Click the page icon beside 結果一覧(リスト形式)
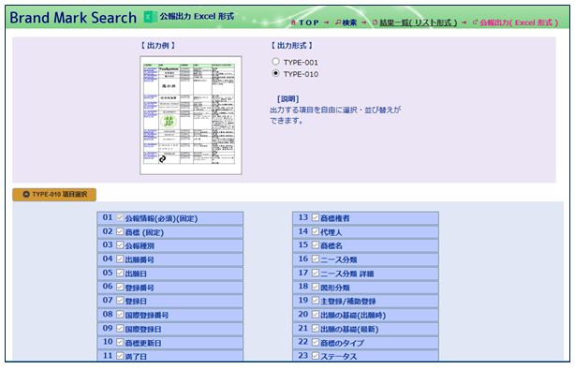 (375, 22)
